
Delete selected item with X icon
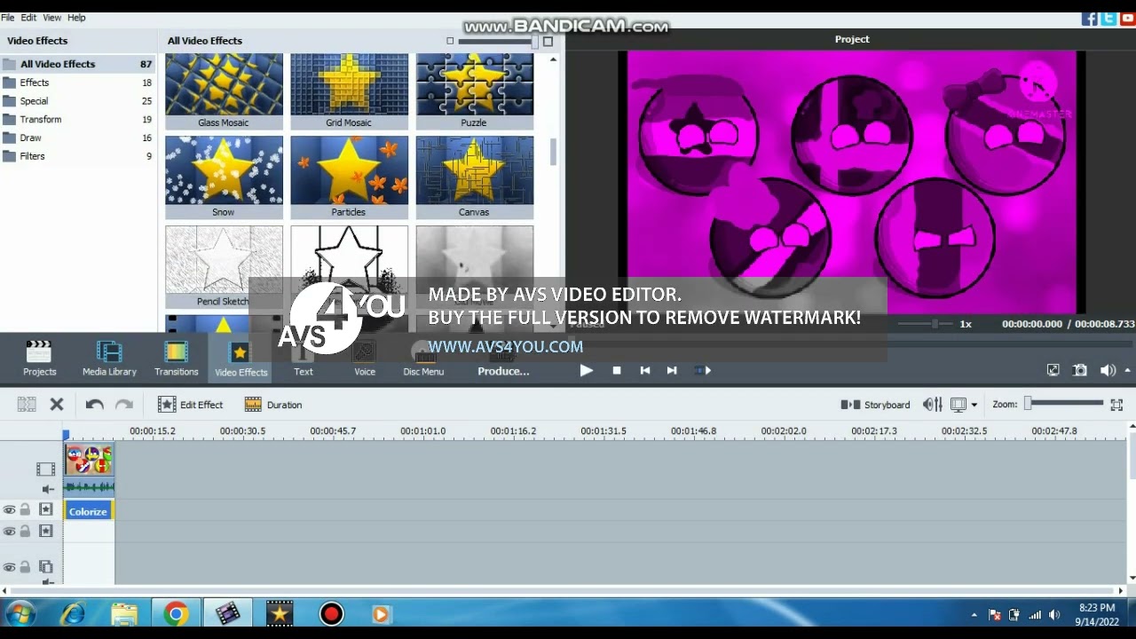[57, 405]
